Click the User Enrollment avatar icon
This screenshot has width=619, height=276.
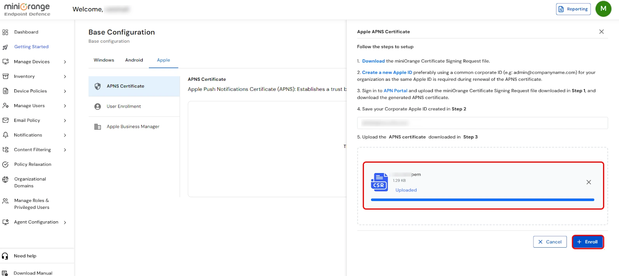click(98, 106)
